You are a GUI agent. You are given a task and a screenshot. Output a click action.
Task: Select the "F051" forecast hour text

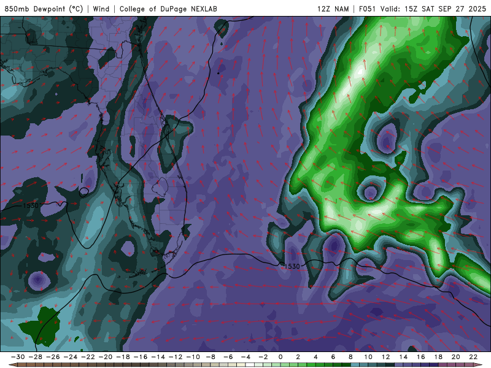point(367,9)
